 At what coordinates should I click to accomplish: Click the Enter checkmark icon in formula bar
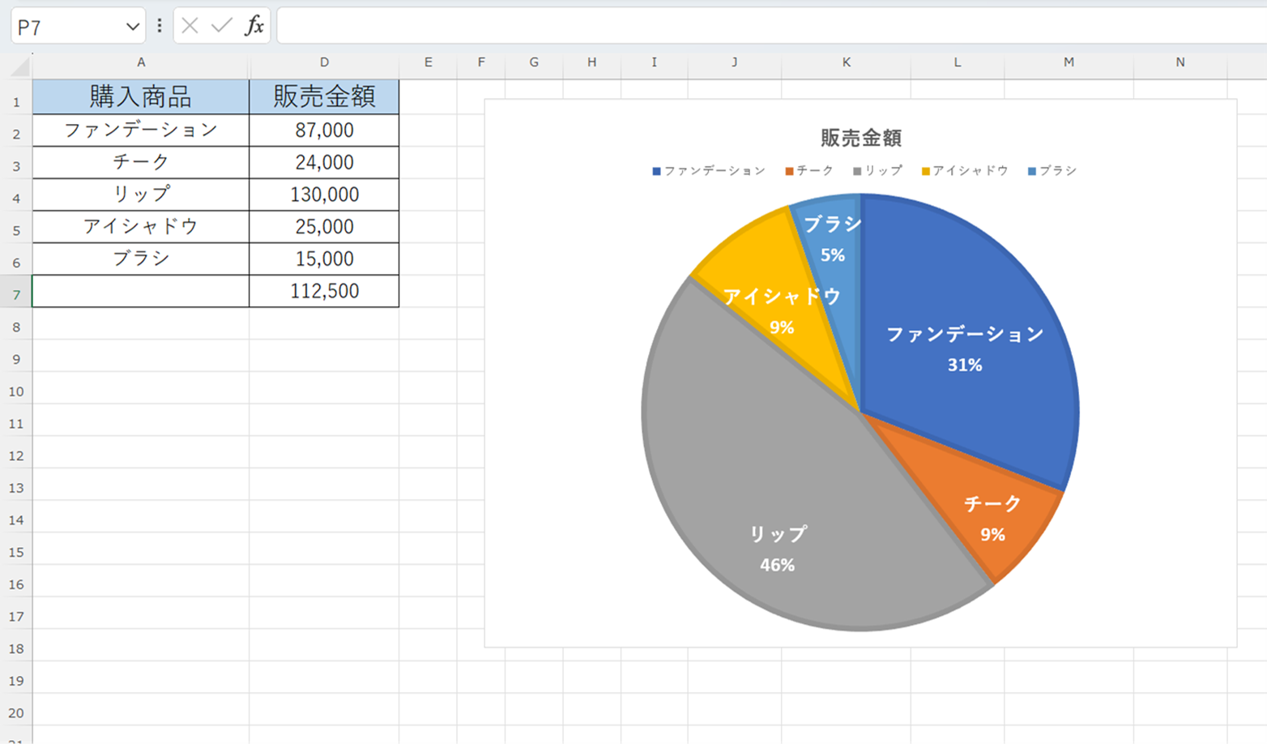point(221,26)
